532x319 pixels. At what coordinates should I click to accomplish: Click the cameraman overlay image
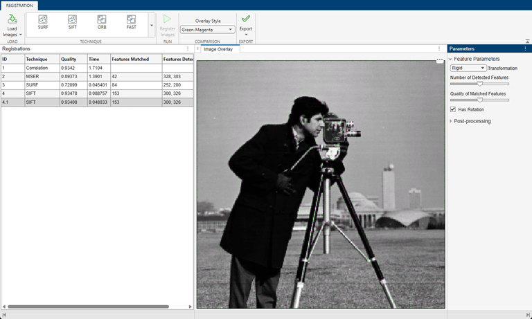(321, 185)
